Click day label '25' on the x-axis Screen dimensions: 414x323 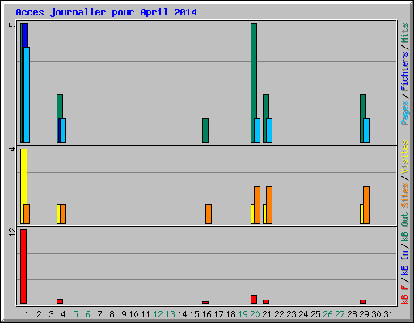315,314
